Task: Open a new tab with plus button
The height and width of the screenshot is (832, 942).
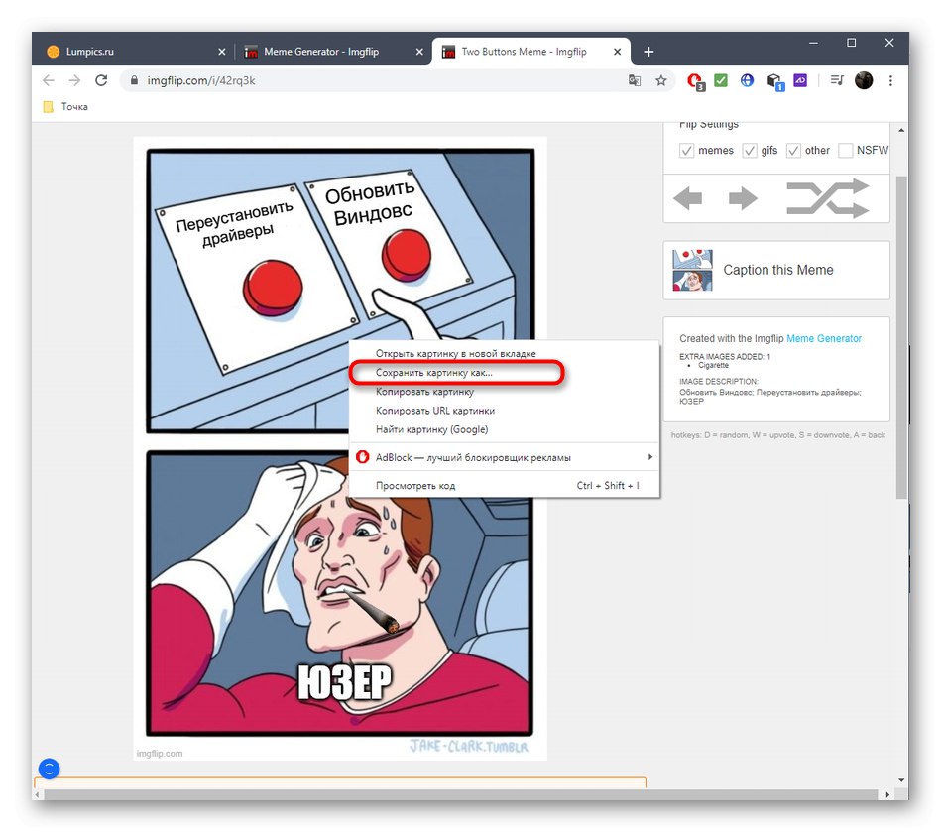Action: click(648, 52)
